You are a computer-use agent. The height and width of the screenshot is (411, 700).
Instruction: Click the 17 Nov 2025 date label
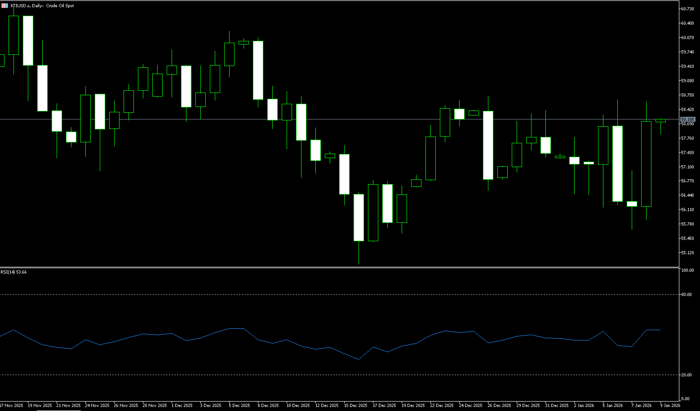click(12, 406)
